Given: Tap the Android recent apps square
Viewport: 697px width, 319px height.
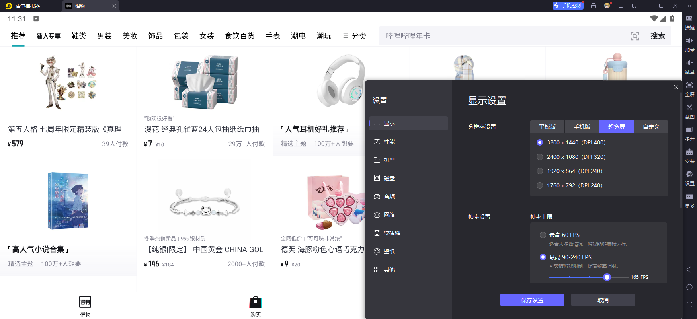Looking at the screenshot, I should pyautogui.click(x=689, y=305).
